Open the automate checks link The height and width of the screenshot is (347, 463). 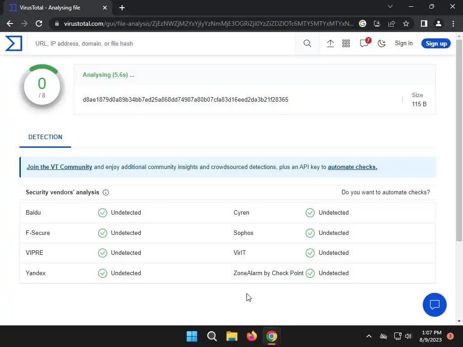click(x=352, y=167)
